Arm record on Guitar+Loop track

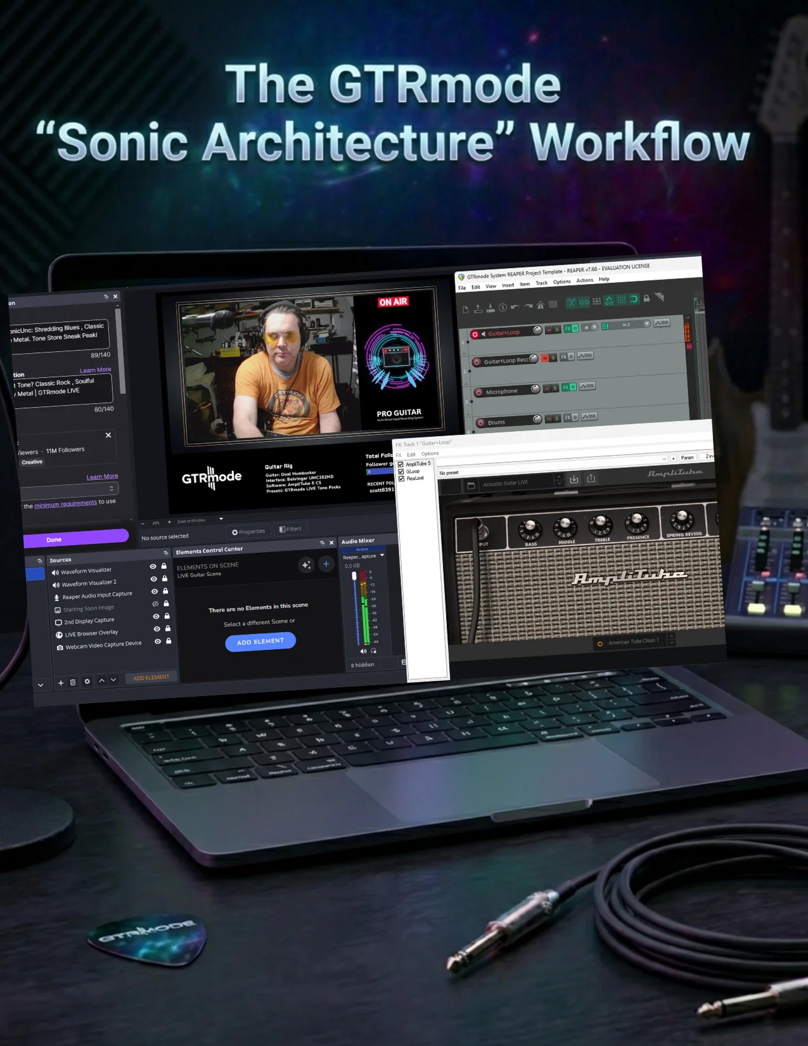pos(475,335)
